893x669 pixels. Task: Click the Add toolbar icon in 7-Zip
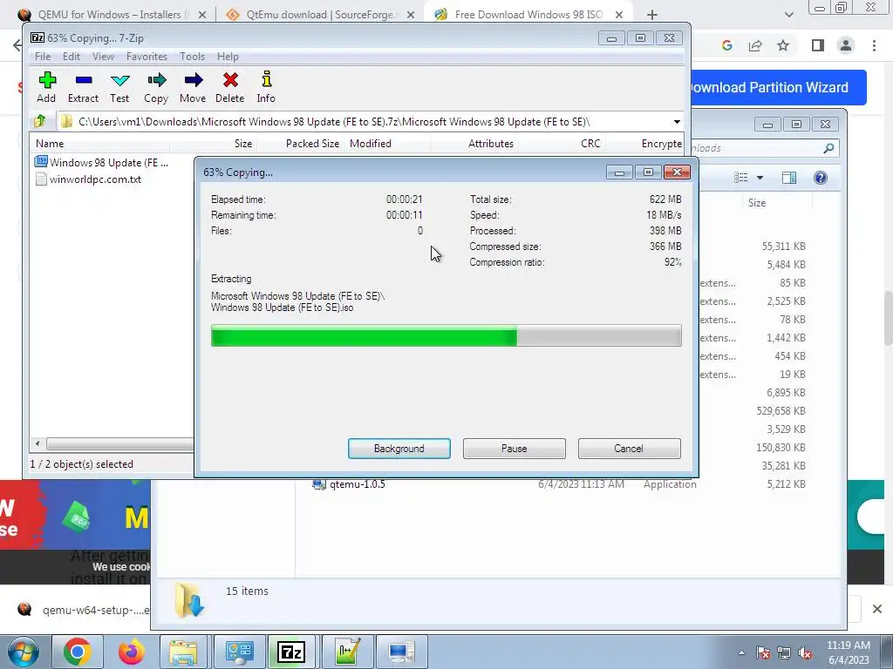pos(47,87)
